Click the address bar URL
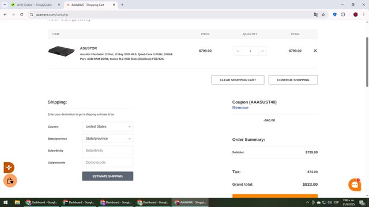The width and height of the screenshot is (369, 207). tap(52, 14)
